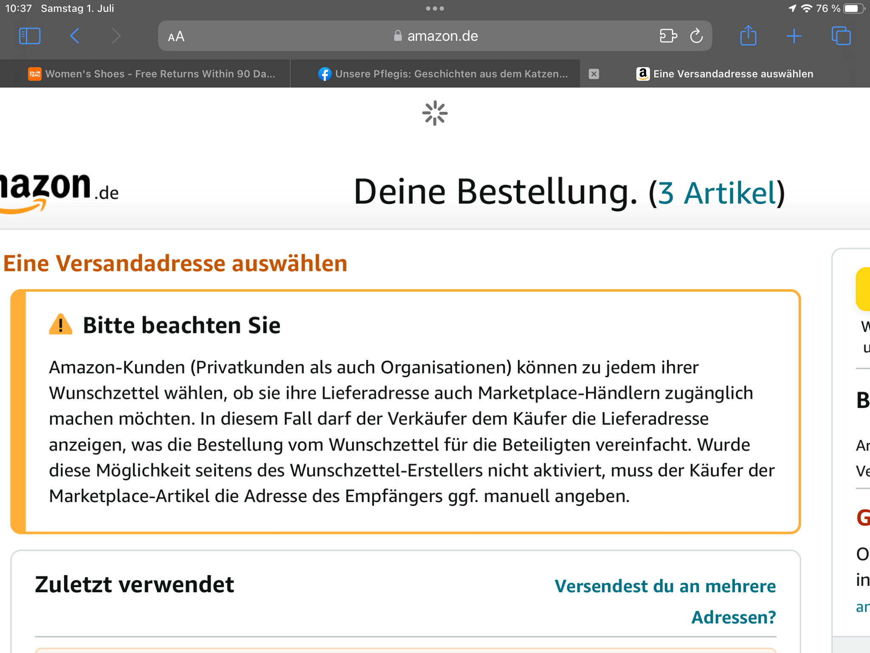Tap the Bitte beachten Sie heading

(x=181, y=325)
